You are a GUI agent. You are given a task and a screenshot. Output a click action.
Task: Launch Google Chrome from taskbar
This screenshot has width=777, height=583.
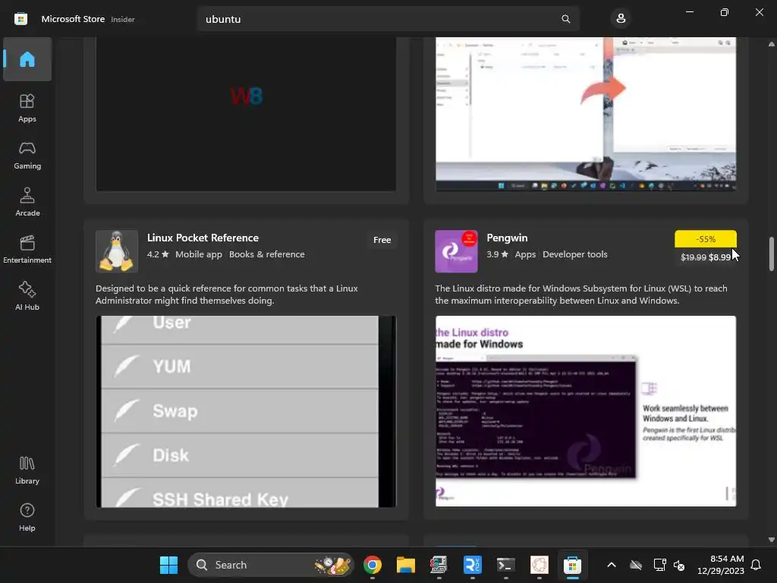pyautogui.click(x=372, y=565)
